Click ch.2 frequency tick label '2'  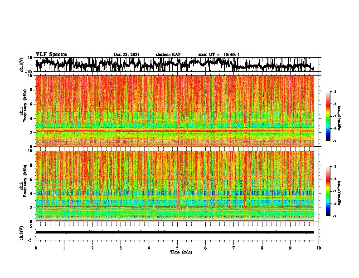pyautogui.click(x=31, y=208)
